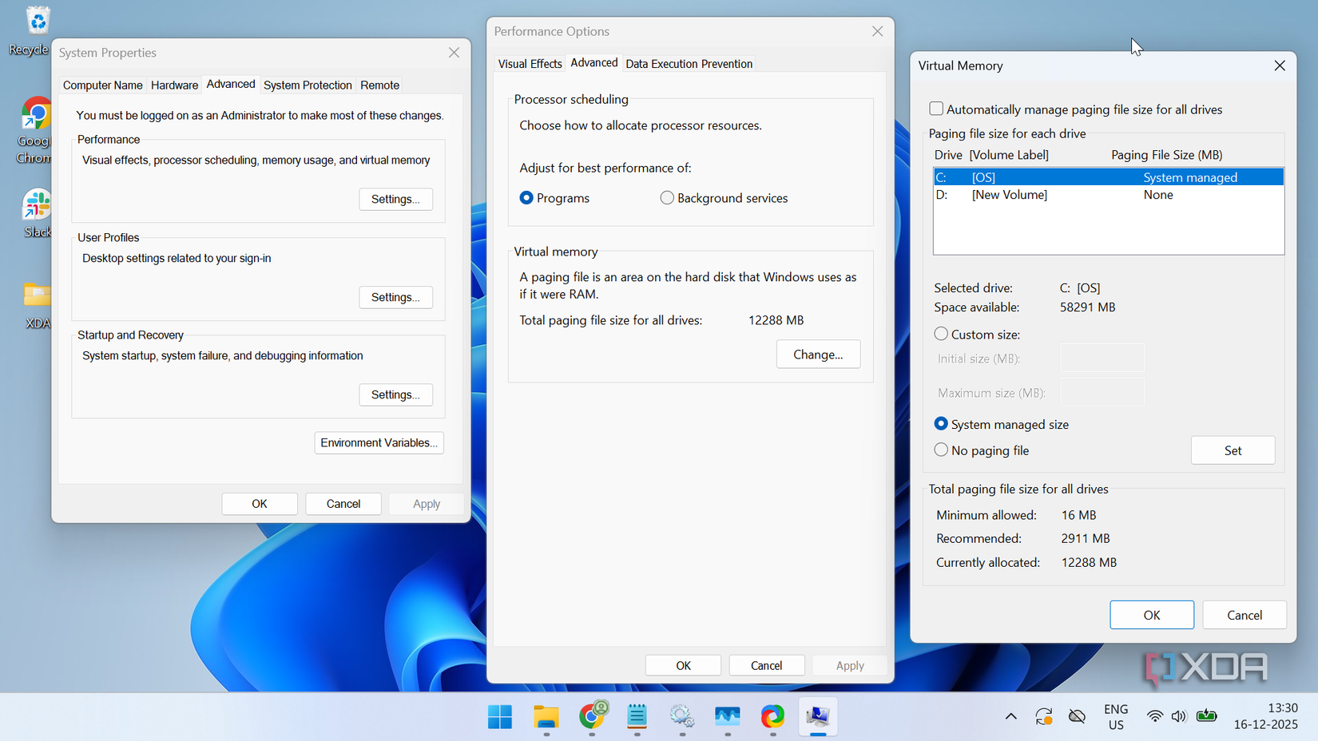Select the Background services radio button
The image size is (1318, 741).
click(667, 197)
